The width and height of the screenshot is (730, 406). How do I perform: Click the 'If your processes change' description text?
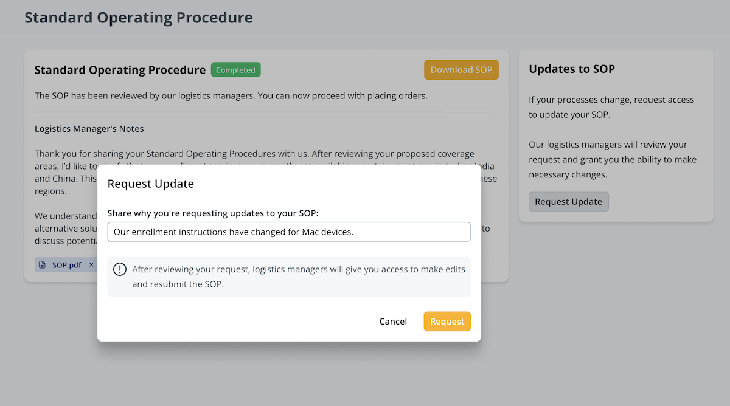(x=611, y=107)
